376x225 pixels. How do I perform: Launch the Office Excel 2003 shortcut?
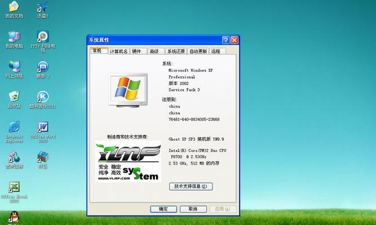coord(14,192)
